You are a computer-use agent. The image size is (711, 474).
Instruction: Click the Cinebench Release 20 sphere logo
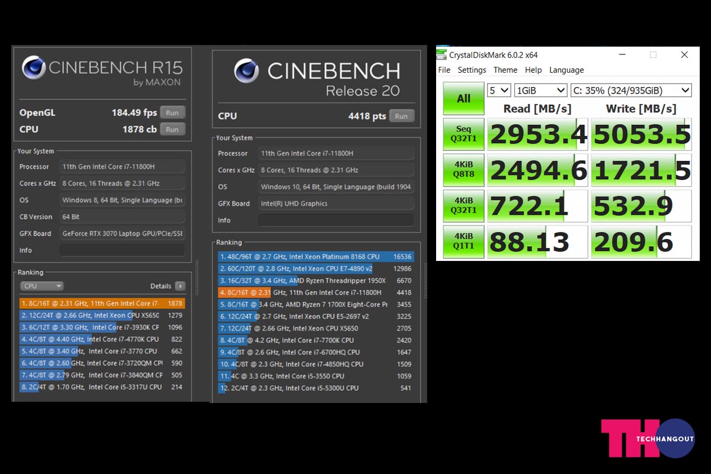(x=246, y=72)
